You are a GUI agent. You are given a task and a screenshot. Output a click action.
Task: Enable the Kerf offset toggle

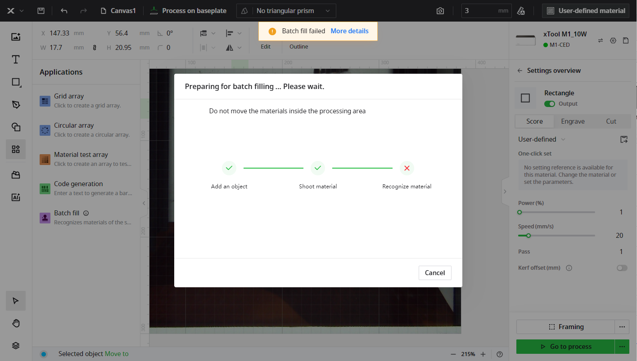click(622, 268)
